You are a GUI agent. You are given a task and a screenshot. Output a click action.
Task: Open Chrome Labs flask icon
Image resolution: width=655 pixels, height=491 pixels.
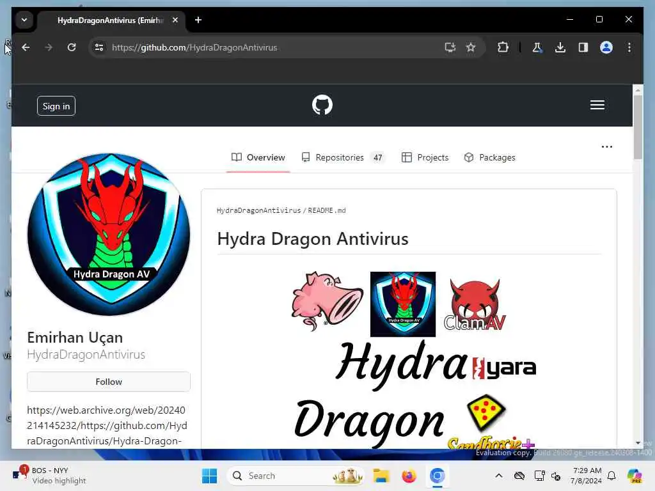(537, 47)
